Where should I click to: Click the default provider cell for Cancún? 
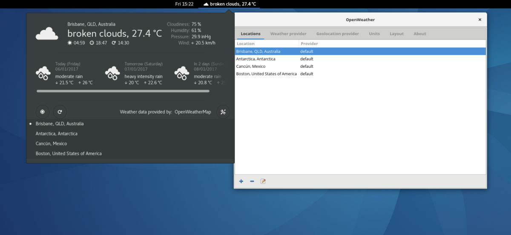[307, 66]
